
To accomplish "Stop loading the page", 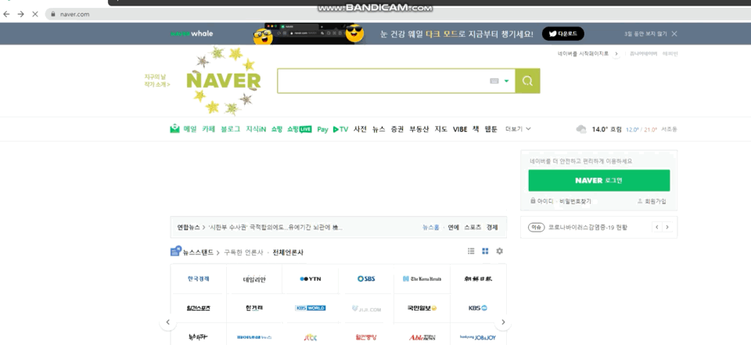I will (x=35, y=14).
